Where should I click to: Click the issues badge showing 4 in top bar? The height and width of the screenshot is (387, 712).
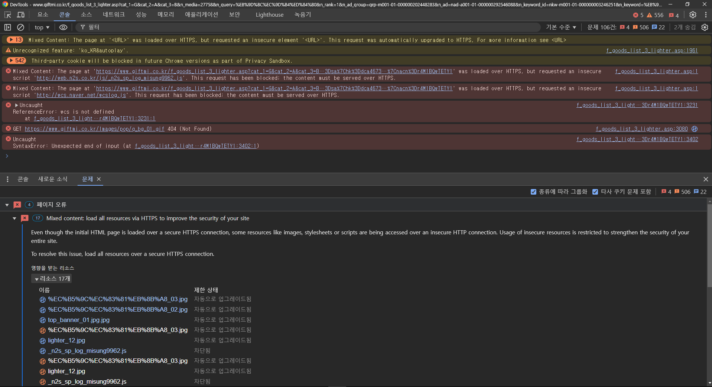click(674, 15)
